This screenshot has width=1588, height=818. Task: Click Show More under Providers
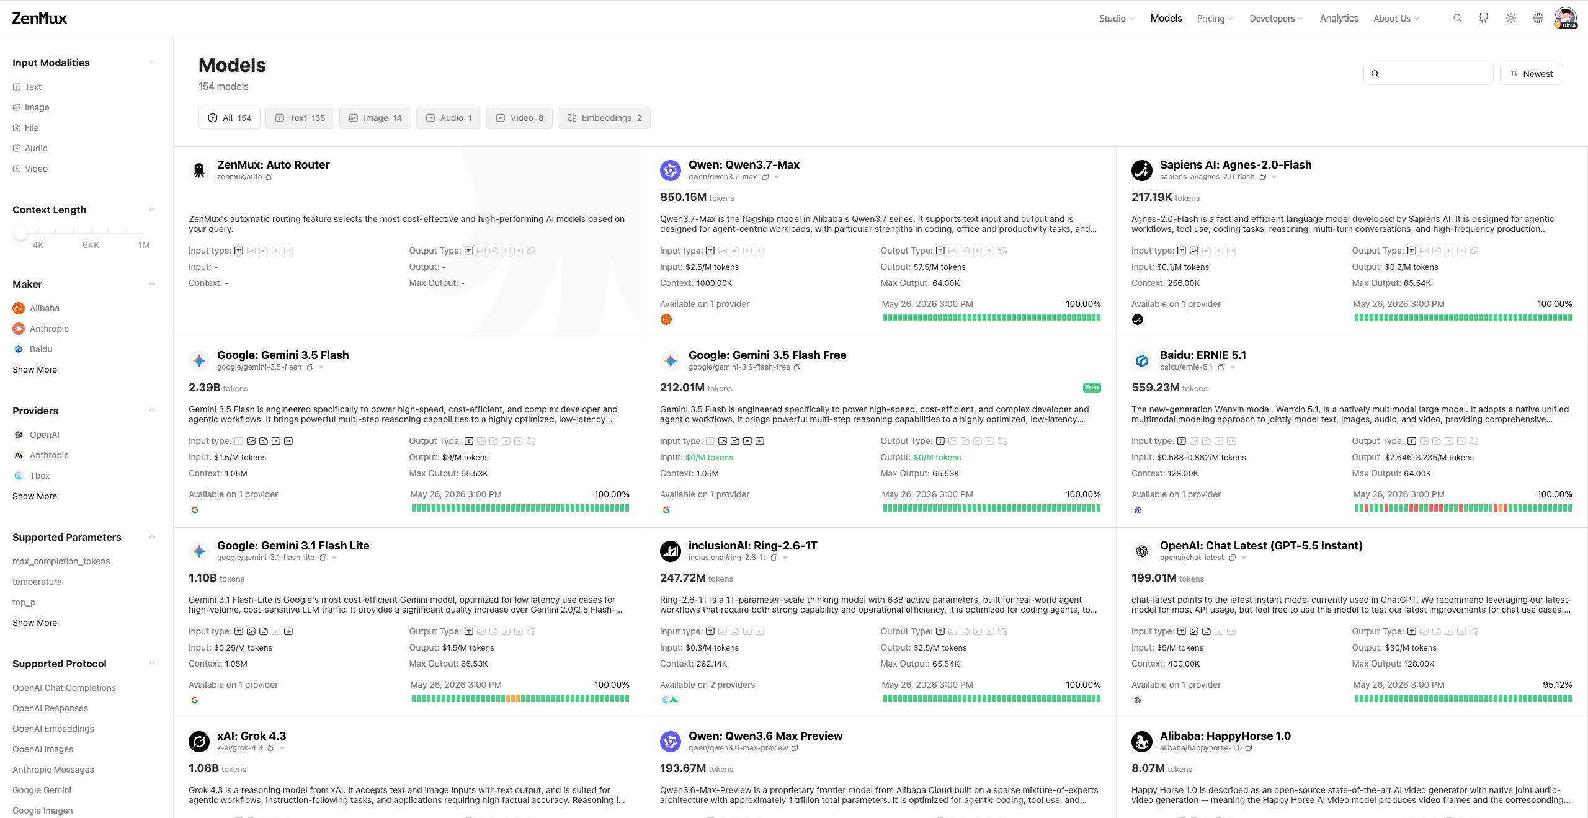tap(35, 496)
